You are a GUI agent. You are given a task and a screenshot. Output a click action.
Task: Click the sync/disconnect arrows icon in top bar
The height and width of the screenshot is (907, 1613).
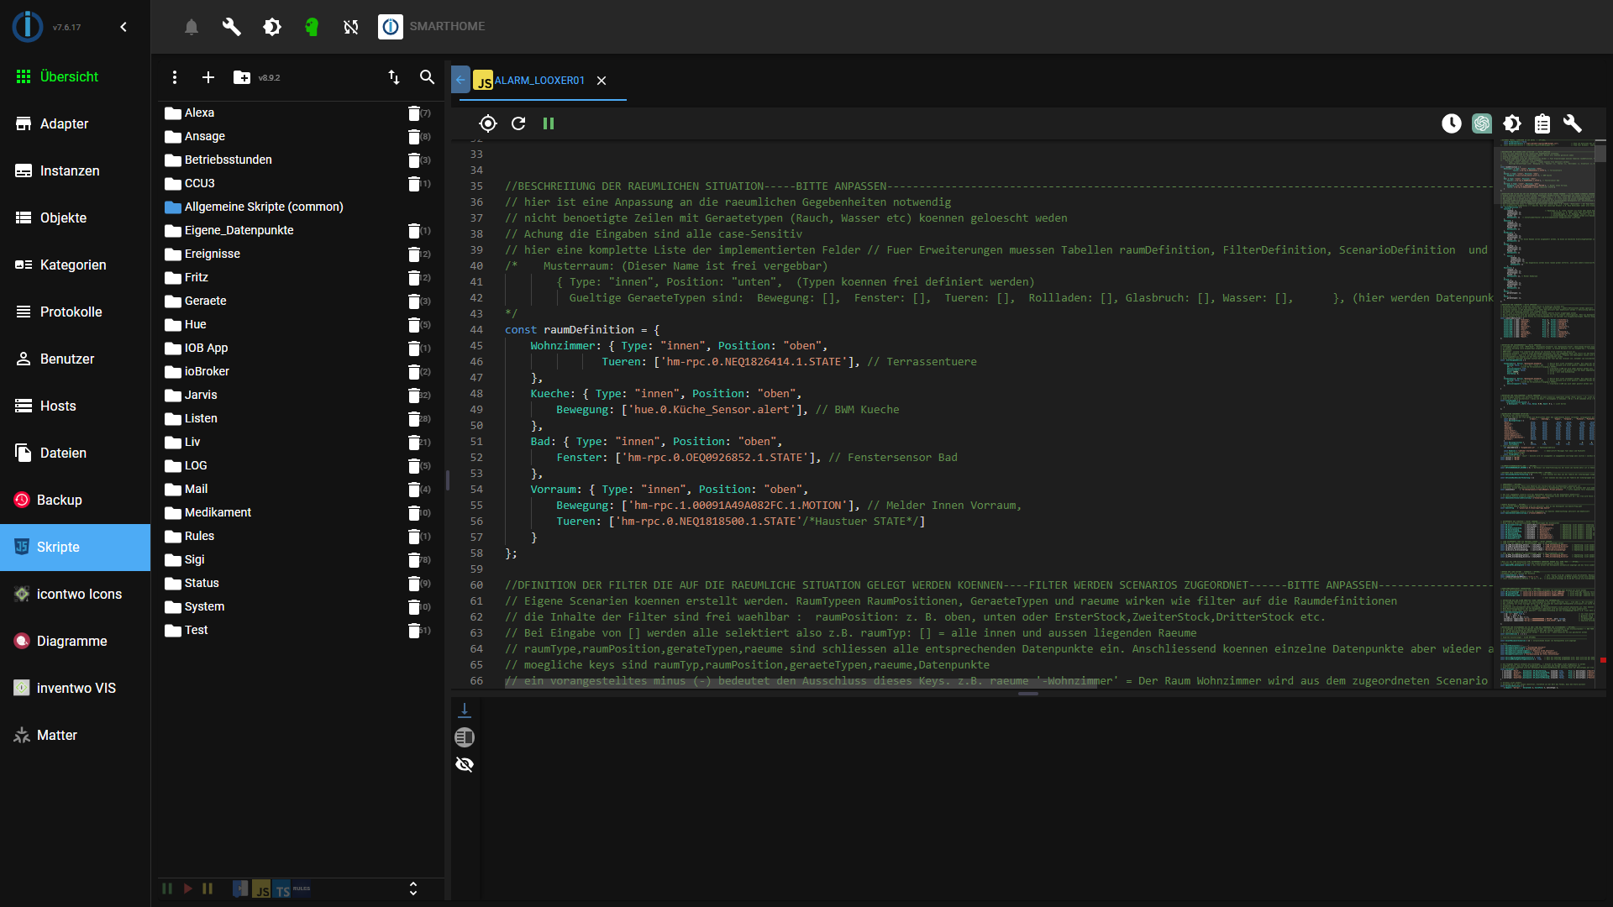pyautogui.click(x=351, y=27)
